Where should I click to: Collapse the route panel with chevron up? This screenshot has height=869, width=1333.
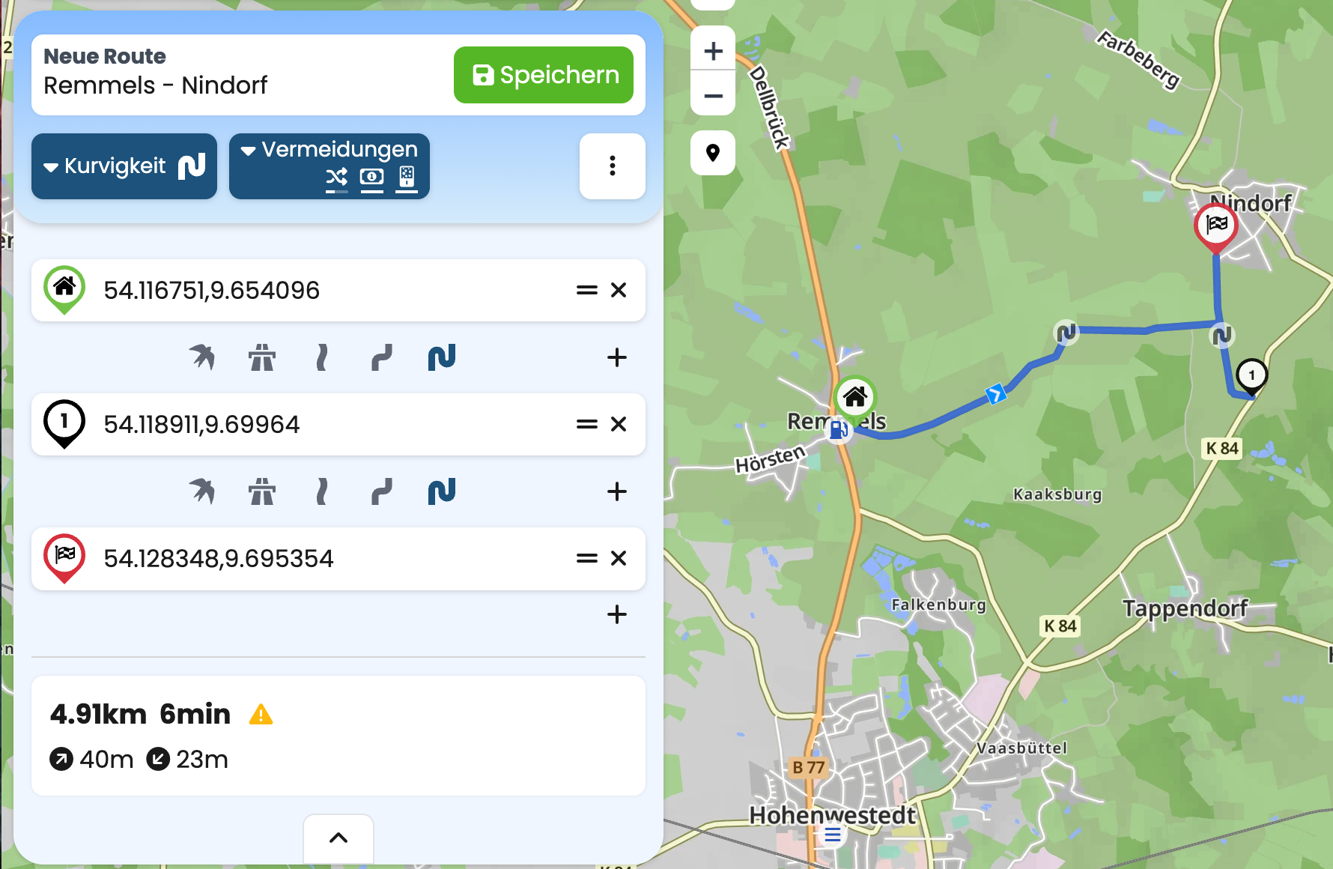click(x=338, y=838)
